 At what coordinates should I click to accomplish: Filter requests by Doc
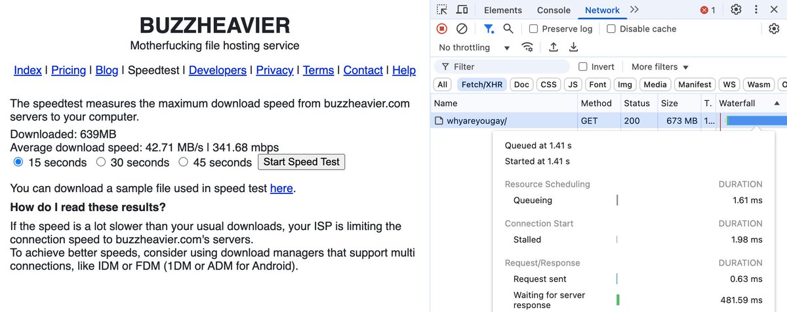(x=521, y=85)
